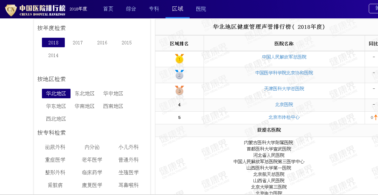The height and width of the screenshot is (195, 378).
Task: Filter by specialty 小儿外科
Action: point(129,147)
